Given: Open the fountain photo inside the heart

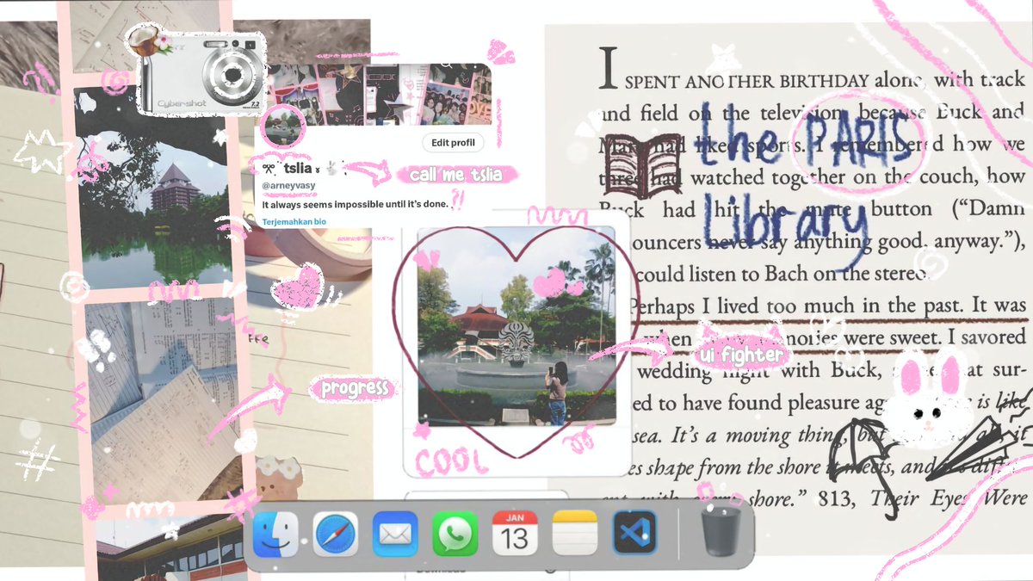Looking at the screenshot, I should pyautogui.click(x=516, y=326).
